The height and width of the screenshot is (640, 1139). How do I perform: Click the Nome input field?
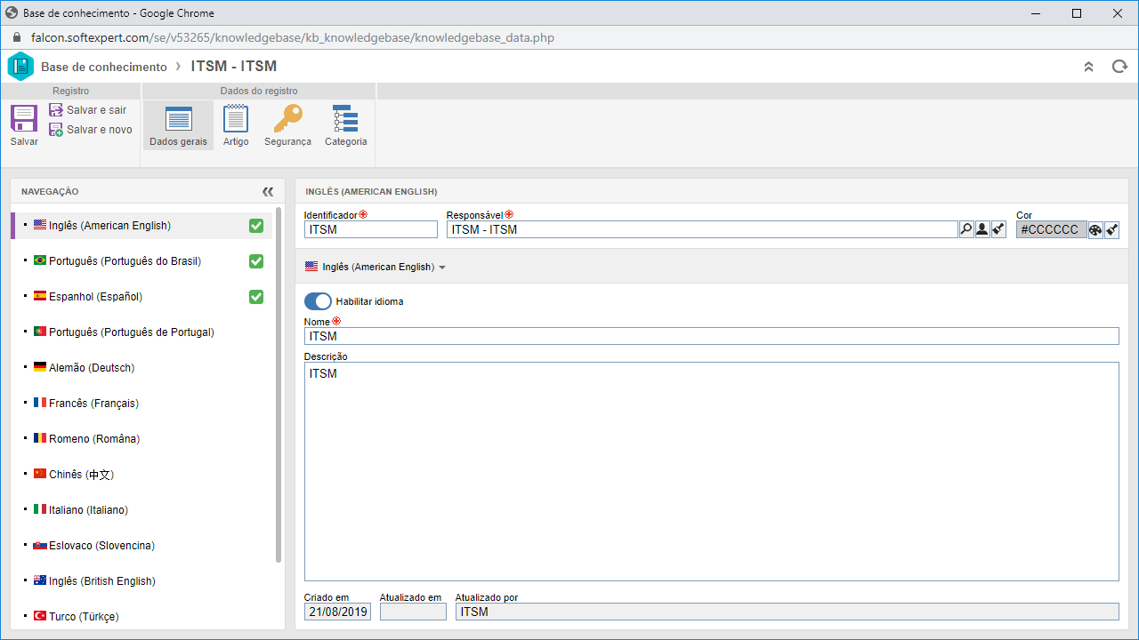(711, 336)
